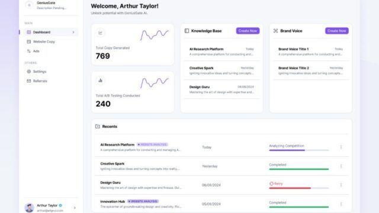Open options menu for AI Research Platform row
The height and width of the screenshot is (213, 379).
click(x=341, y=147)
